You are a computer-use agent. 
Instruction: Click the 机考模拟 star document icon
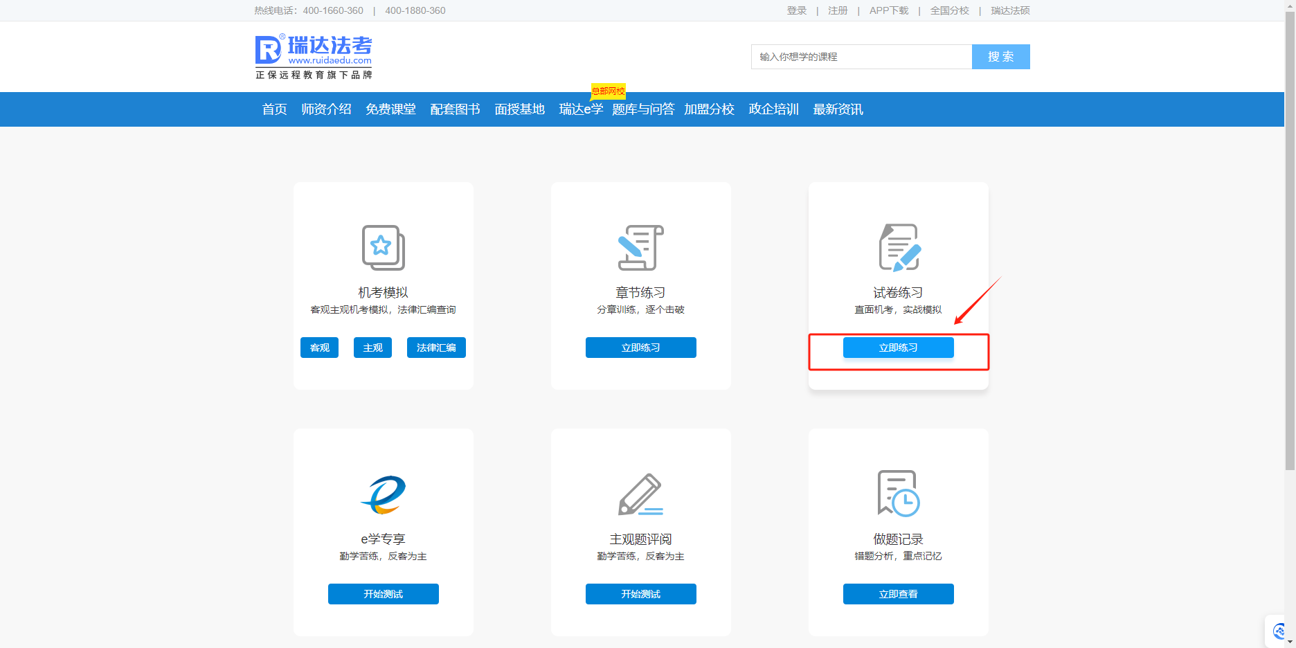383,247
